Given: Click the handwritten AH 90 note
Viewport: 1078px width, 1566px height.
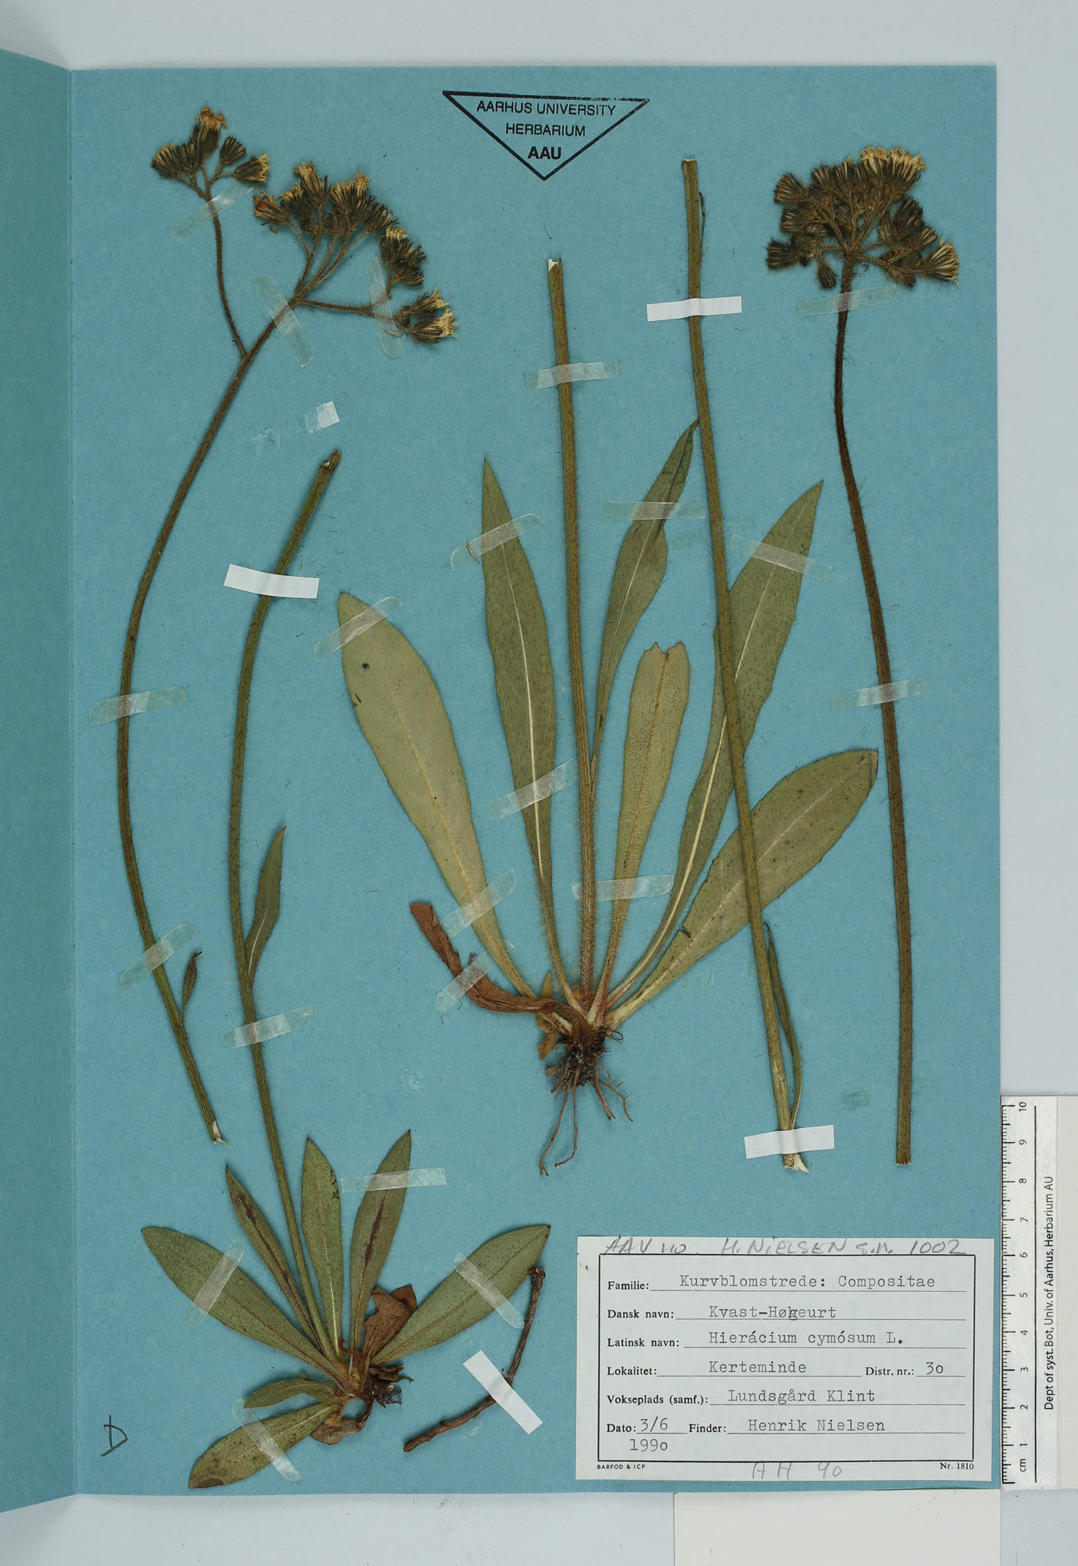Looking at the screenshot, I should 796,1470.
